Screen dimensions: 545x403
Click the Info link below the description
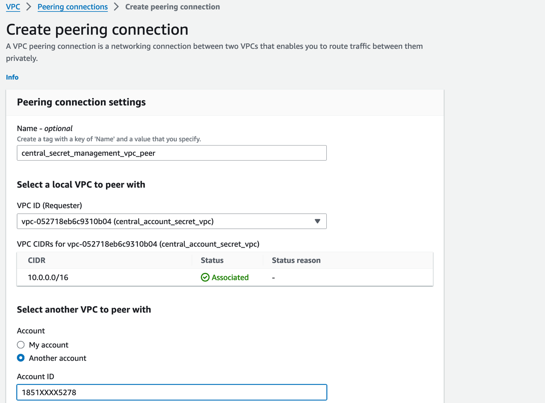[12, 77]
